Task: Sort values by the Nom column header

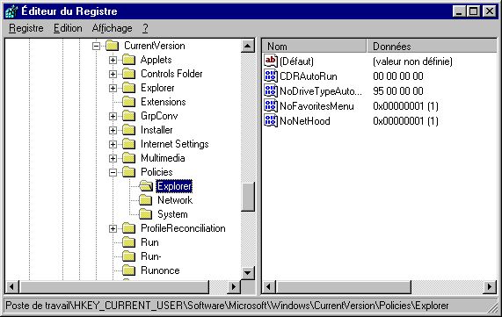Action: click(314, 47)
